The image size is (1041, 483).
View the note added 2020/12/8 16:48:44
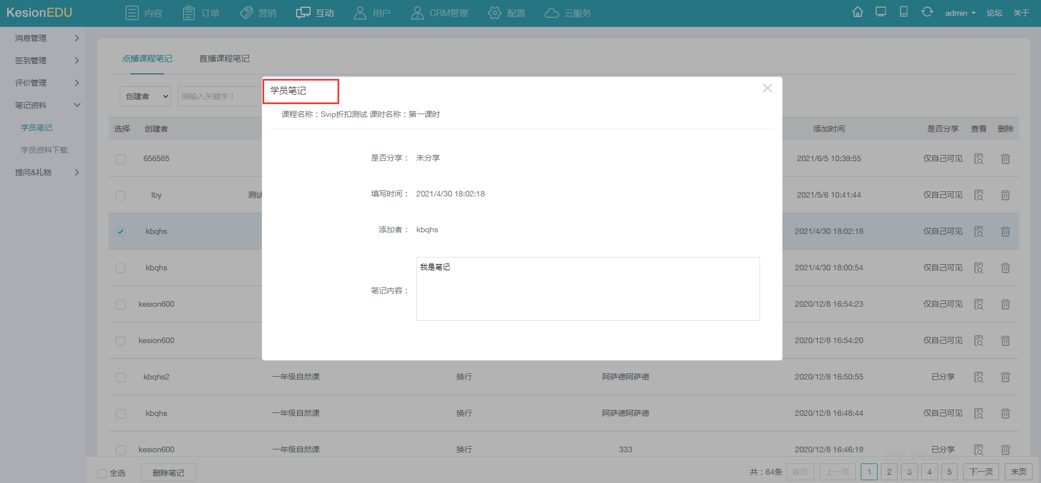978,414
